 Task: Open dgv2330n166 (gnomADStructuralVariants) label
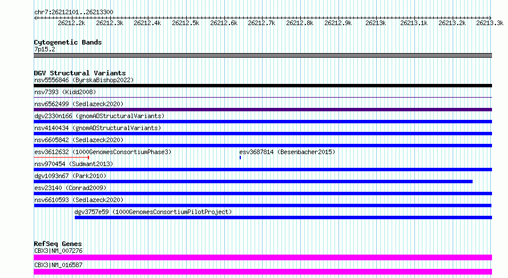point(99,116)
